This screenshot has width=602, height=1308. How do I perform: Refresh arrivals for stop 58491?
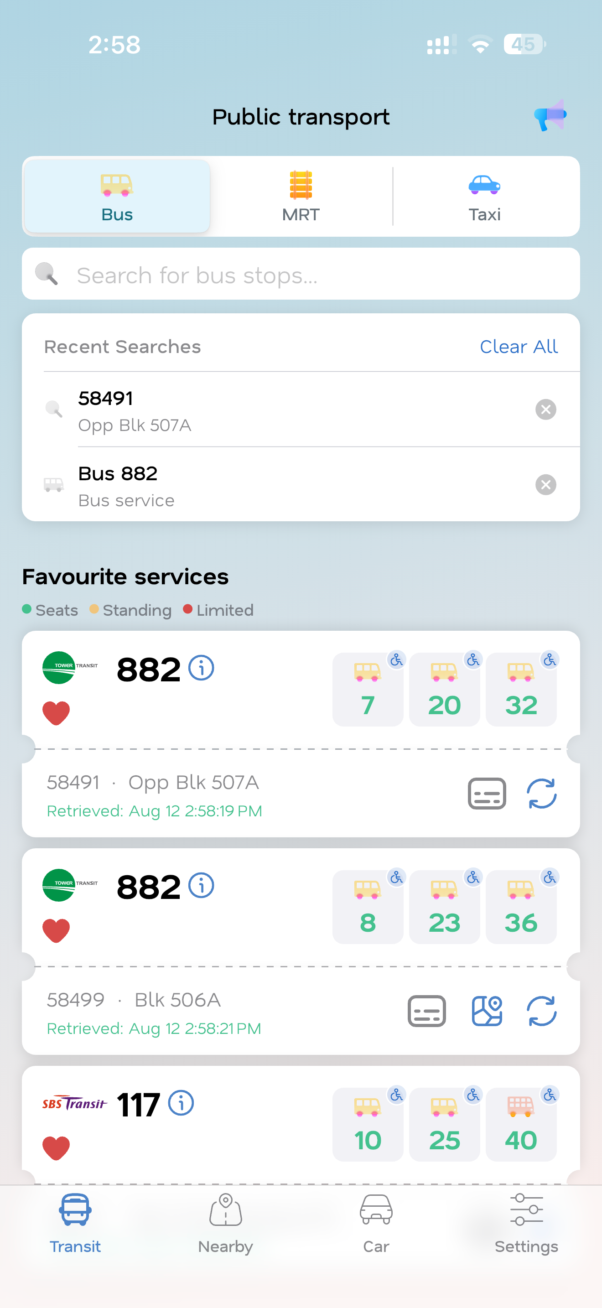click(x=541, y=794)
